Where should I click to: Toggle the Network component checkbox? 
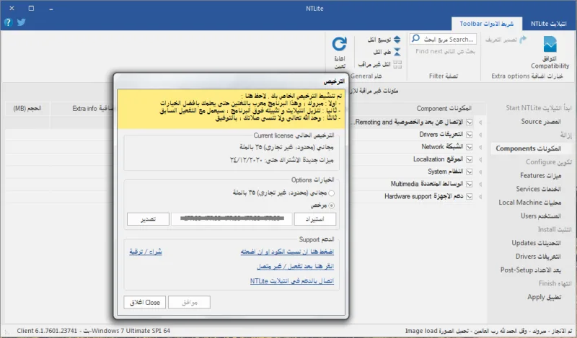pos(470,147)
